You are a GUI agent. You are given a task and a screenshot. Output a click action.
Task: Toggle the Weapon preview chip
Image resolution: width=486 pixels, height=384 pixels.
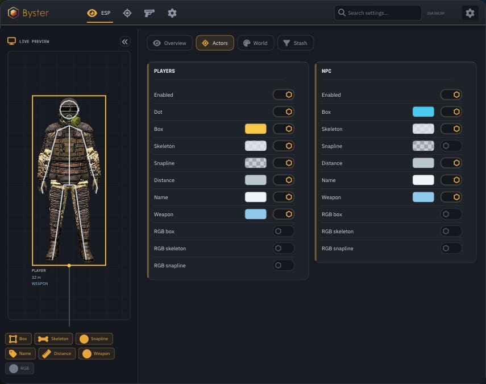click(x=97, y=354)
